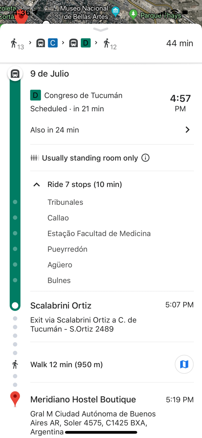The height and width of the screenshot is (438, 202).
Task: Tap the Parque Thays tree marker
Action: tap(133, 13)
